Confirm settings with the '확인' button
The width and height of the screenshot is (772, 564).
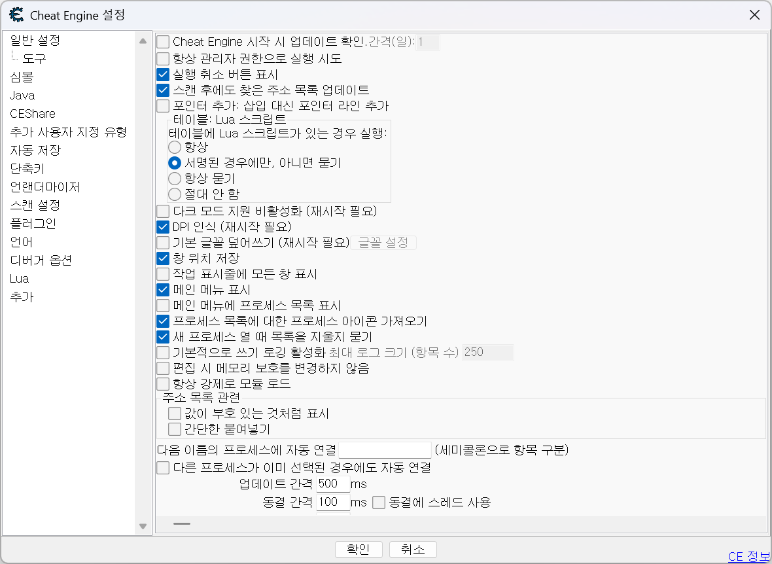(359, 549)
